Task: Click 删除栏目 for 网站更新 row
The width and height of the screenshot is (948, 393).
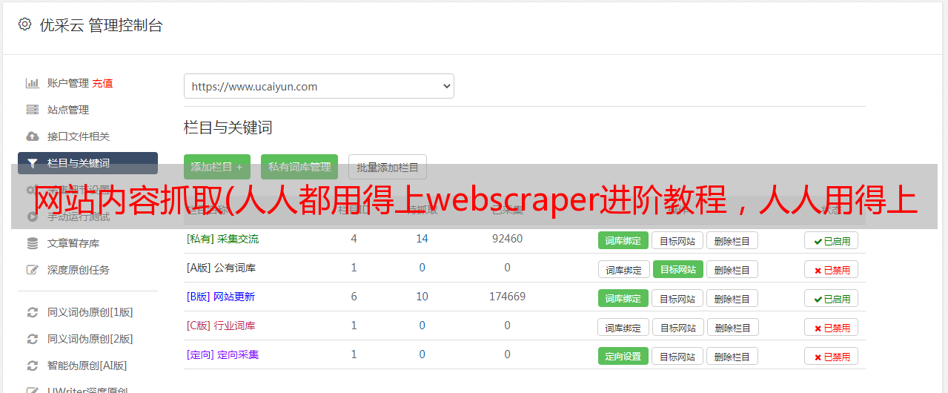Action: pyautogui.click(x=732, y=298)
